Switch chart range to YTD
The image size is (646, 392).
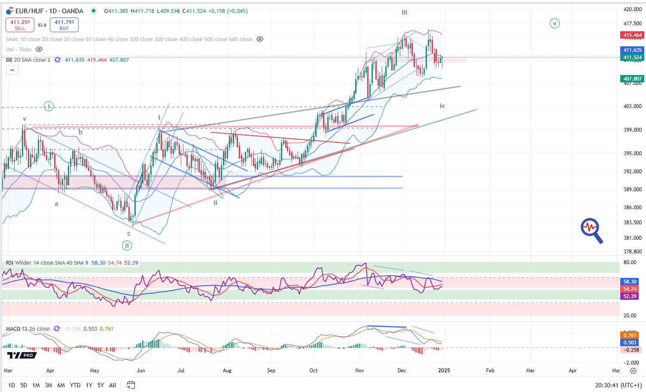tap(75, 385)
